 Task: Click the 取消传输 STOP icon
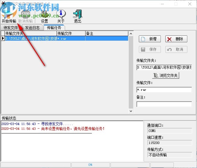[26, 14]
